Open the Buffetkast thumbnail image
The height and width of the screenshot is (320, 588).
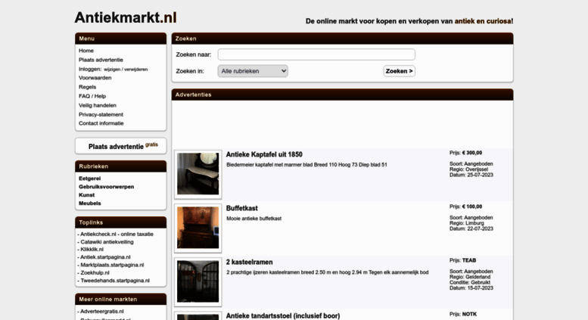pos(198,228)
